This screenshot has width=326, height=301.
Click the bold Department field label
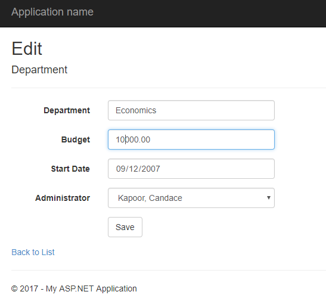pos(67,110)
